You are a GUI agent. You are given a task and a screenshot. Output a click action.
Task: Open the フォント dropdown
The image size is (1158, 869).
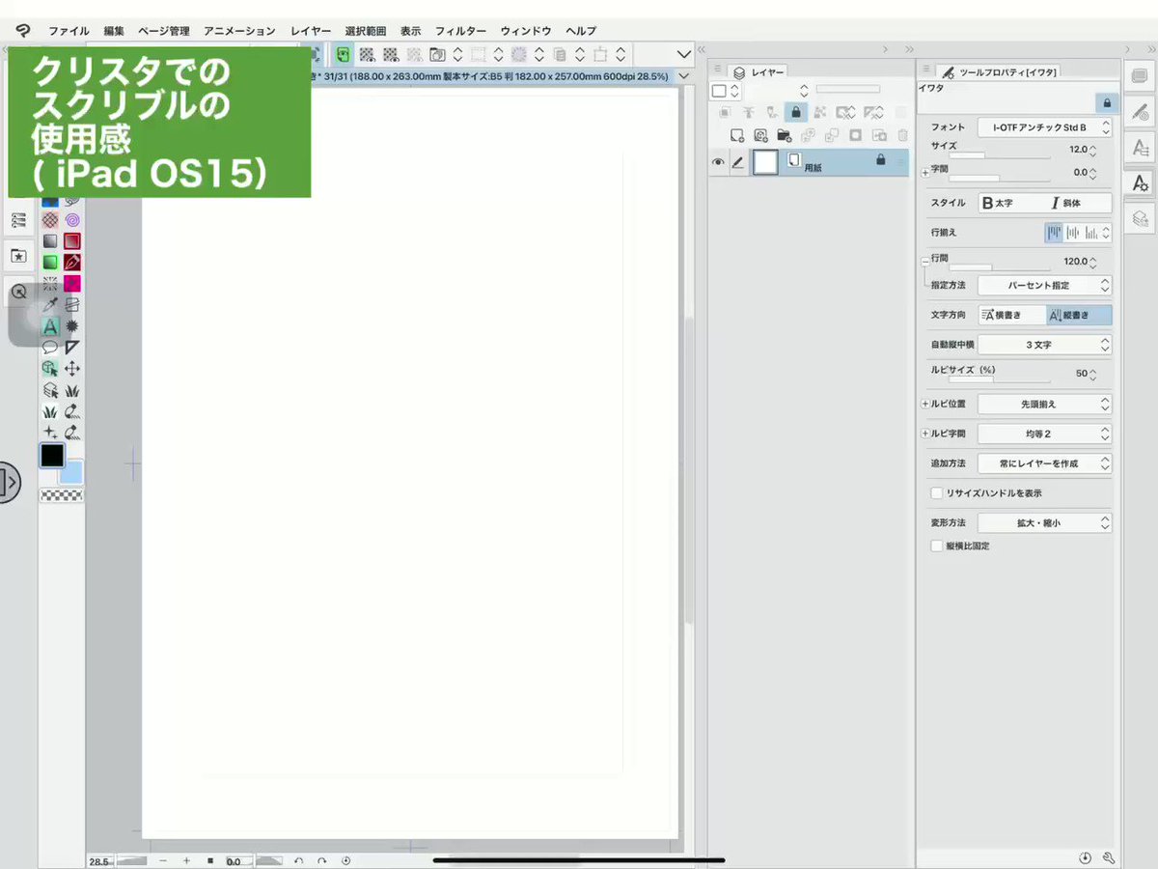(x=1045, y=127)
